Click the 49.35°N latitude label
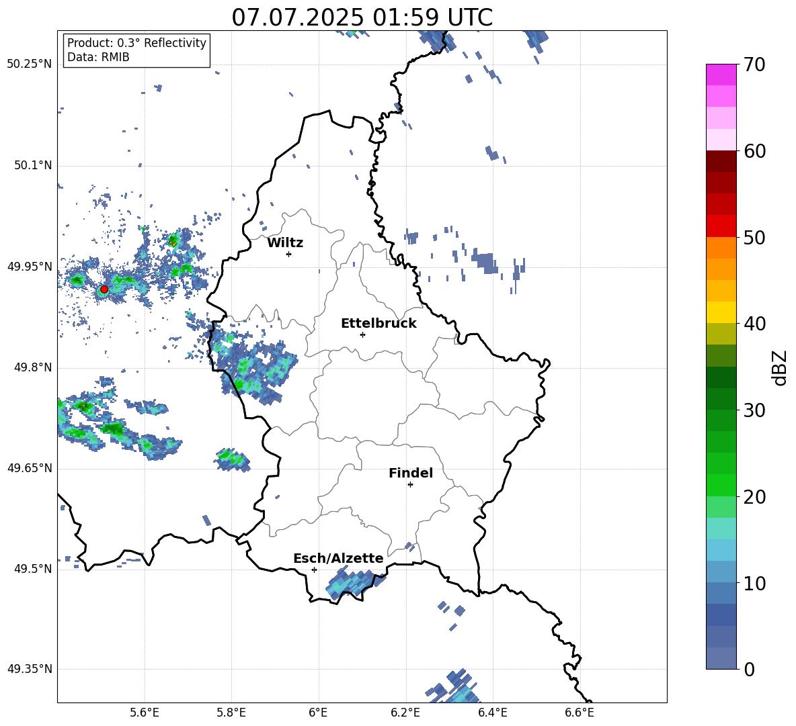The width and height of the screenshot is (796, 726). [30, 669]
